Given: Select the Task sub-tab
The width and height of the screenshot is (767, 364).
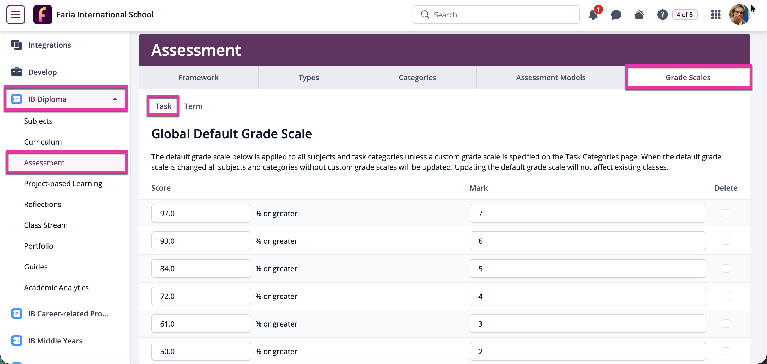Looking at the screenshot, I should pos(163,106).
